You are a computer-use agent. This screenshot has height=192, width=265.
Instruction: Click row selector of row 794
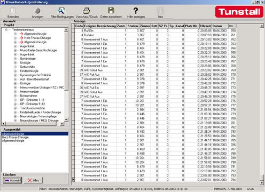(x=73, y=180)
